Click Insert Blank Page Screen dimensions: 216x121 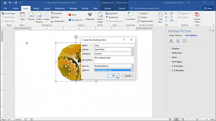[x=8, y=17]
